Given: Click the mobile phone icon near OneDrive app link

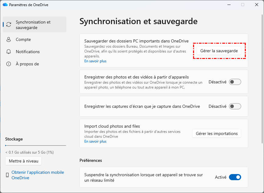Looking at the screenshot, I should (7, 175).
